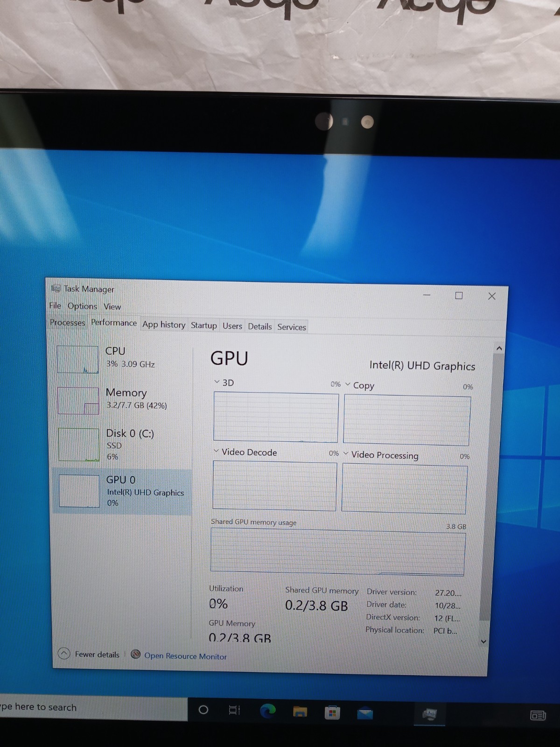Screen dimensions: 560x747
Task: Open the News and interests taskbar icon
Action: 538,715
